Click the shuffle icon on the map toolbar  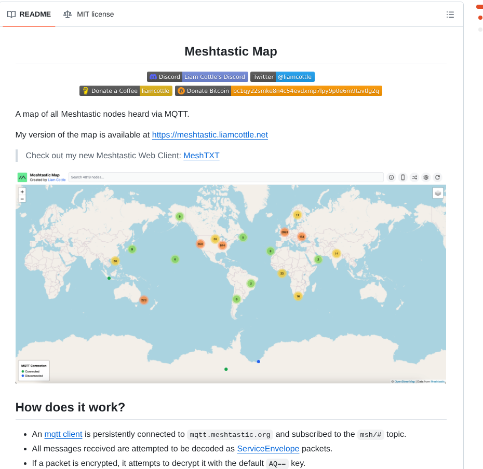(x=414, y=177)
